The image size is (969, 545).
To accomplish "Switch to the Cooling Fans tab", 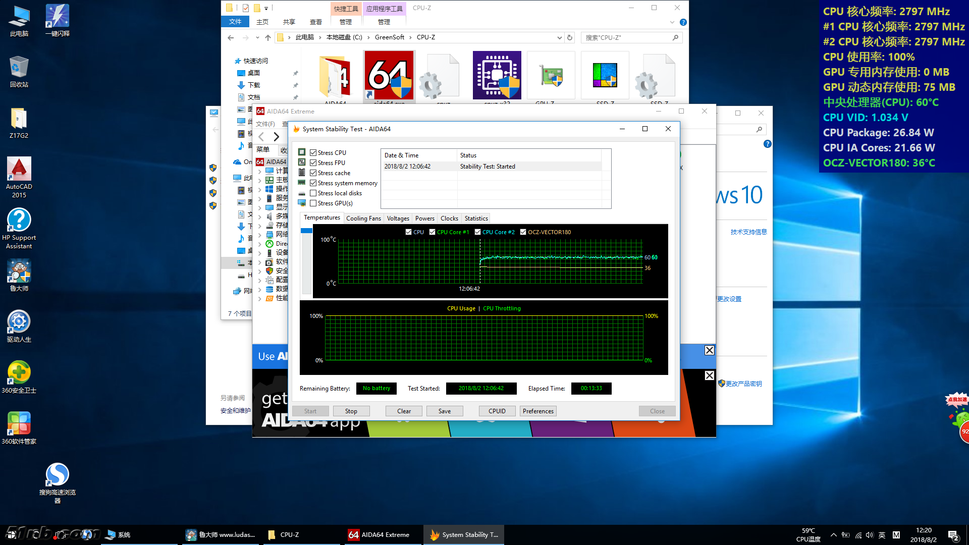I will [x=363, y=219].
